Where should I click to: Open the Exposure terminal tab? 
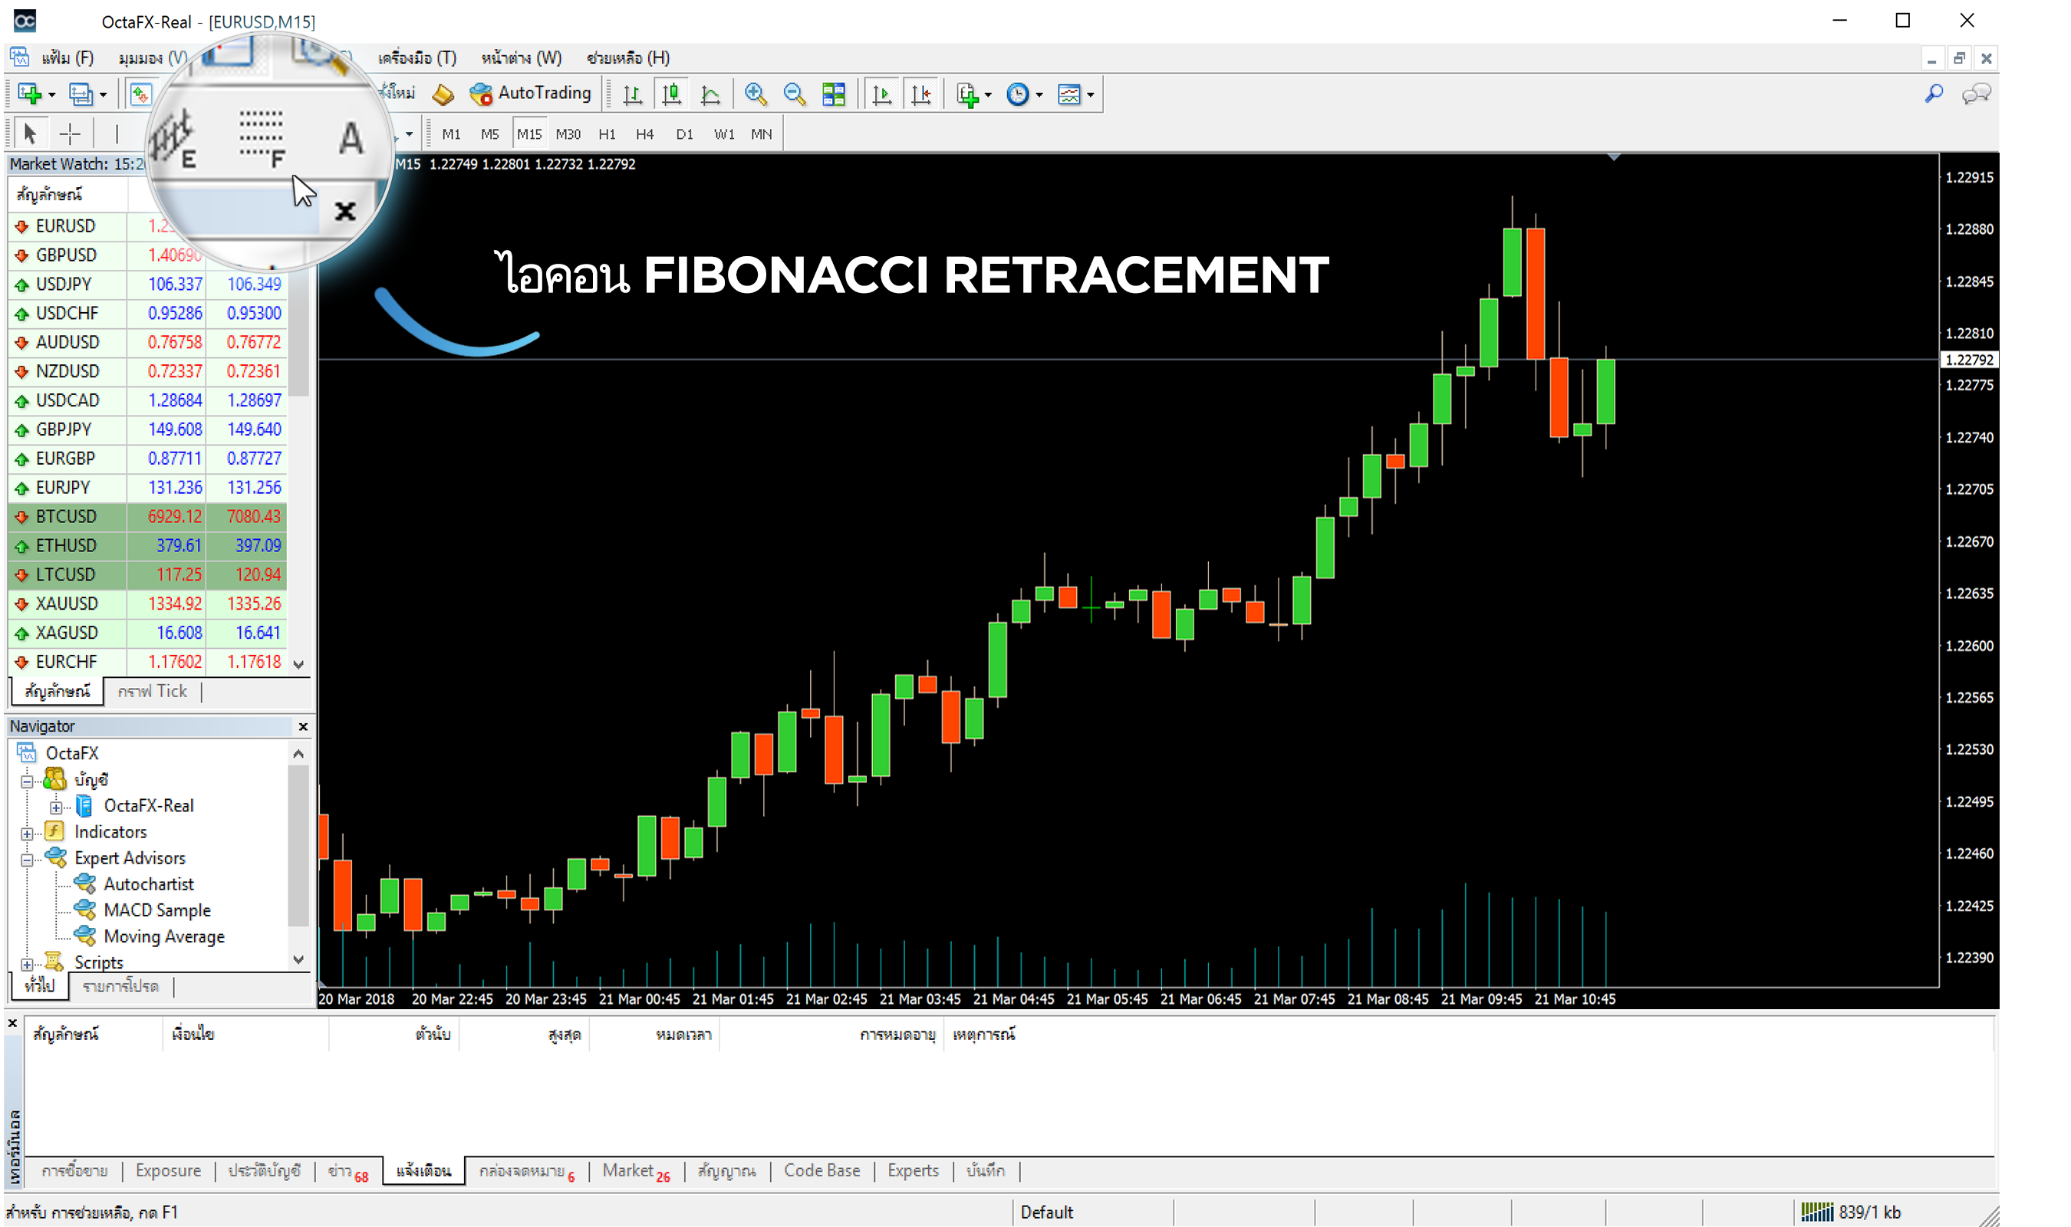168,1171
